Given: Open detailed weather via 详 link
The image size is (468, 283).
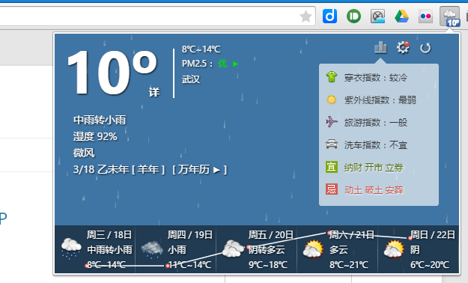Looking at the screenshot, I should 154,92.
